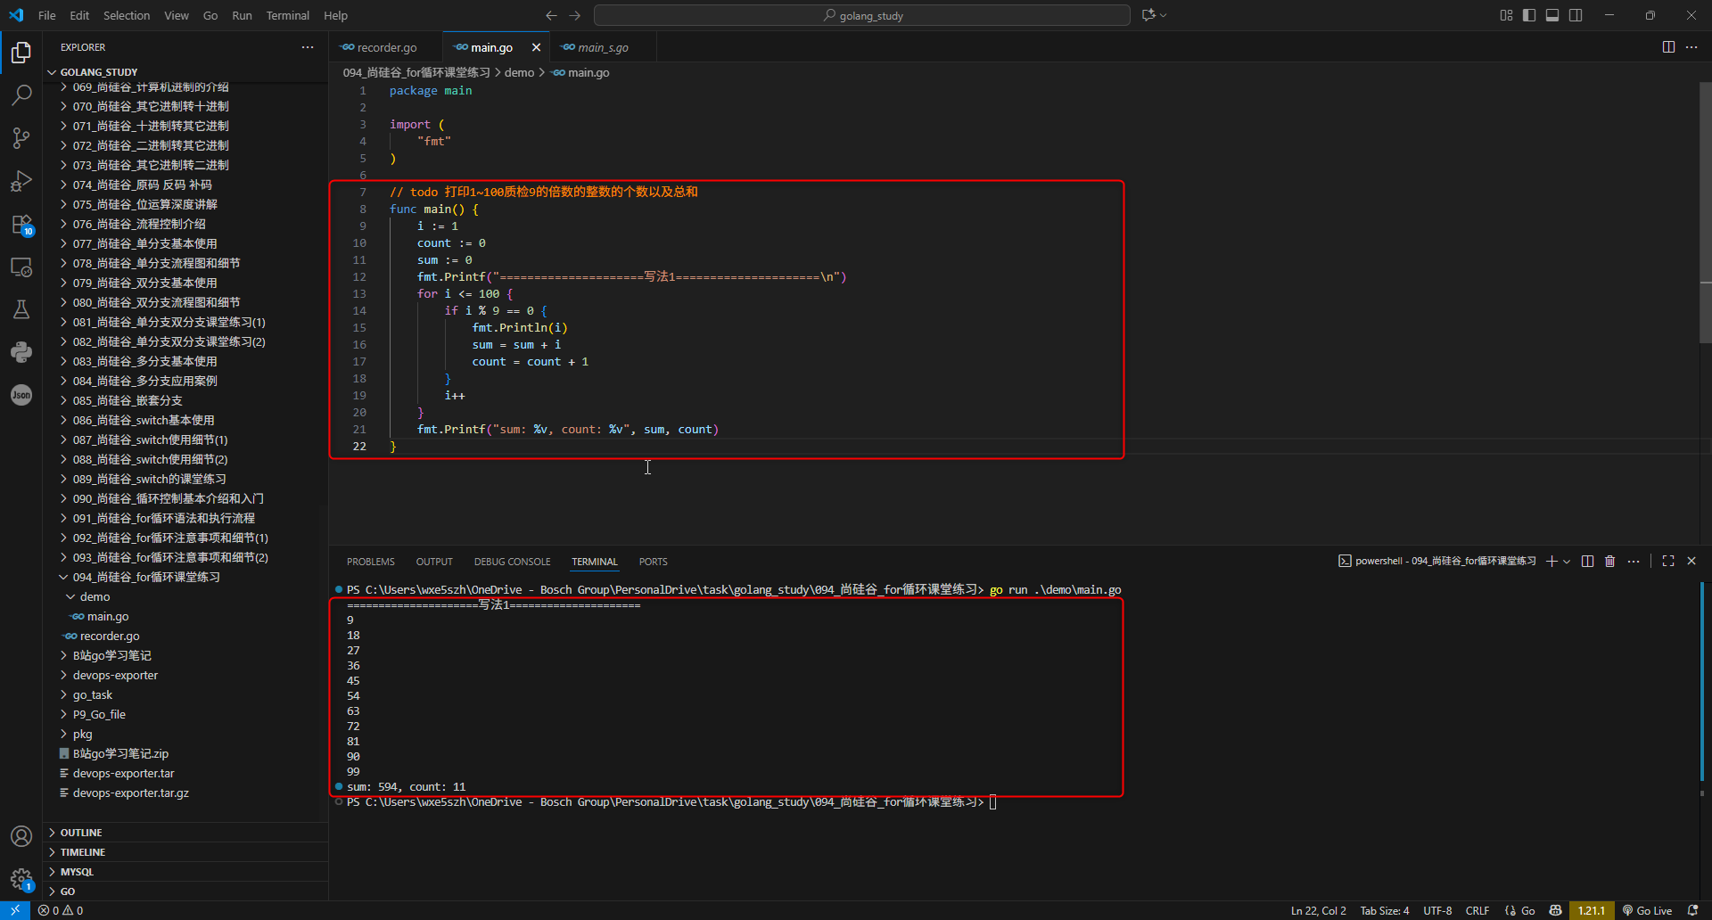The image size is (1712, 920).
Task: Toggle Go Live server in status bar
Action: point(1647,910)
